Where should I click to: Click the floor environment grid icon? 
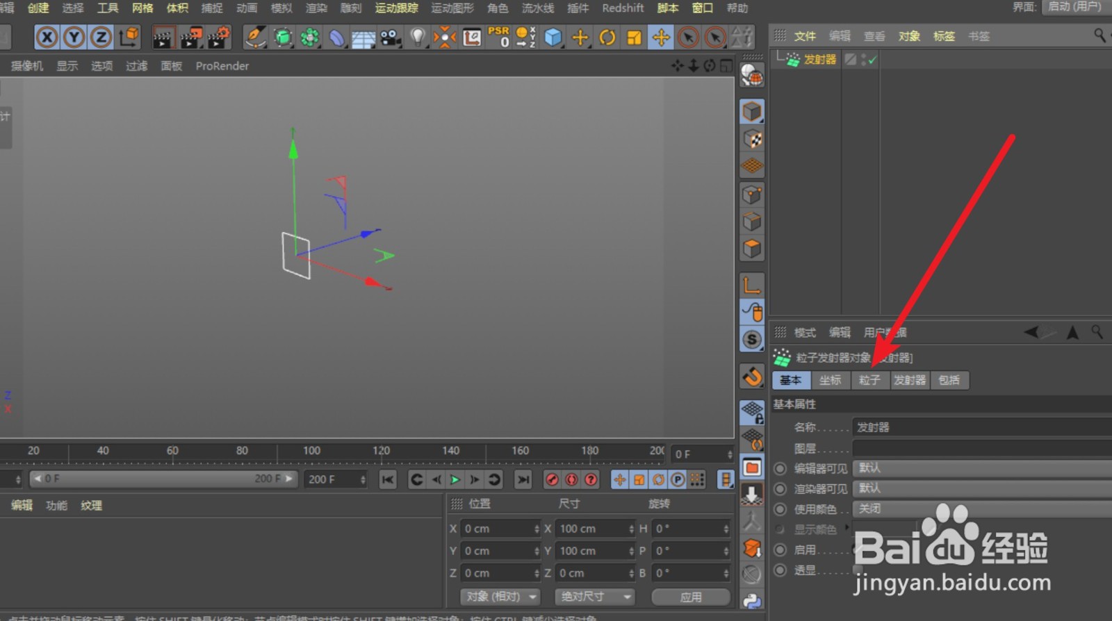point(363,37)
